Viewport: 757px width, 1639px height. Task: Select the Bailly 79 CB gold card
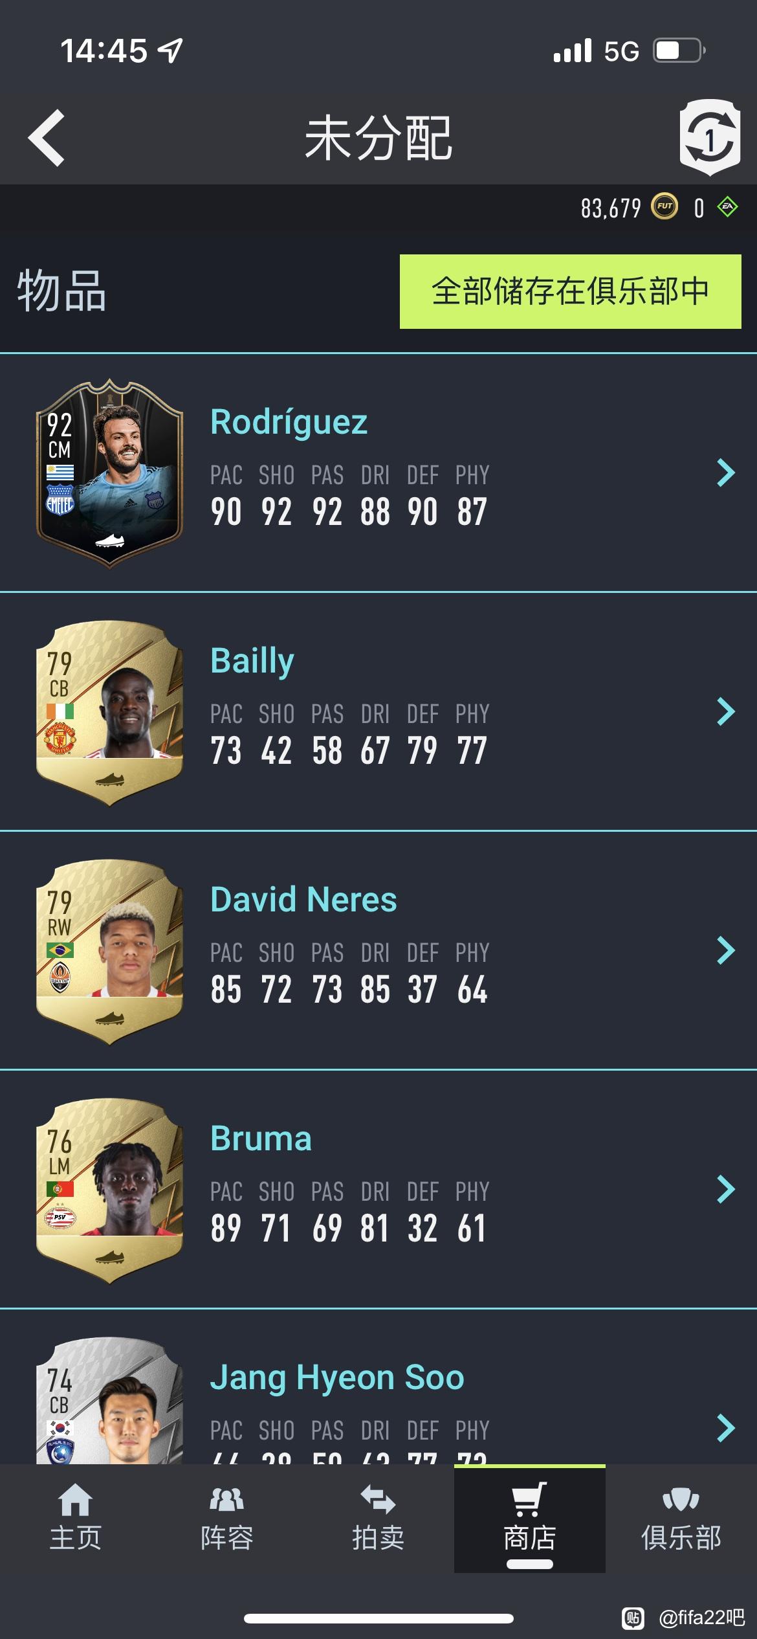[109, 713]
